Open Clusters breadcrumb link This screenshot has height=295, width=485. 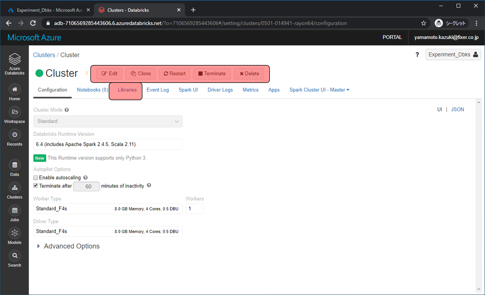click(x=44, y=55)
